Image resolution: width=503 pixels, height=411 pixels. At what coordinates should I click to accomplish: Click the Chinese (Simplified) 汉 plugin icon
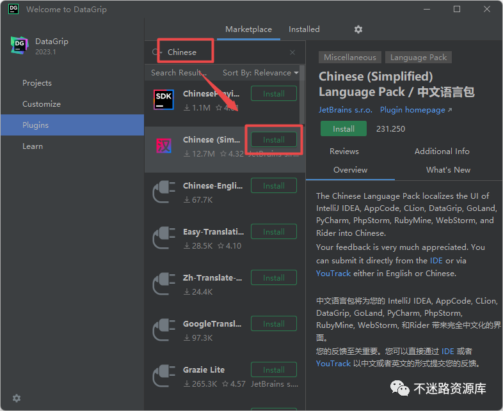(x=164, y=146)
